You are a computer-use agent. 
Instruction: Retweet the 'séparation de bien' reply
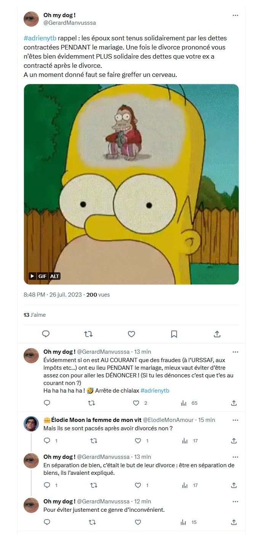(92, 485)
